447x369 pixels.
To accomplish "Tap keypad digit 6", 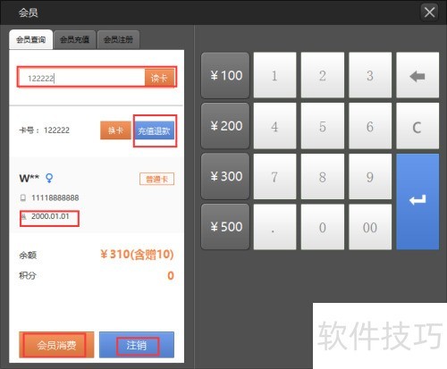I will [370, 126].
